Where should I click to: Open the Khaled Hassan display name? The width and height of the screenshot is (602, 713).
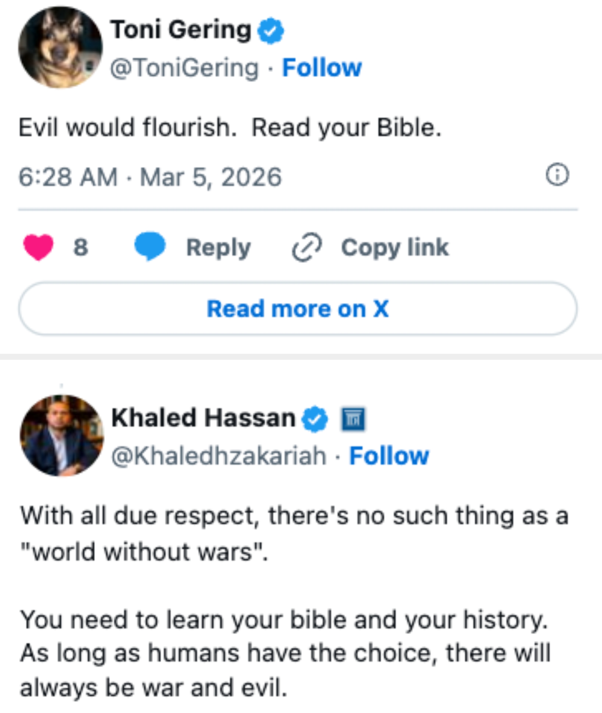203,418
